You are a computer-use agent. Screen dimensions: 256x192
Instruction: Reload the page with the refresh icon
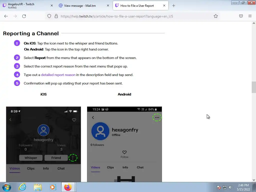click(x=24, y=16)
